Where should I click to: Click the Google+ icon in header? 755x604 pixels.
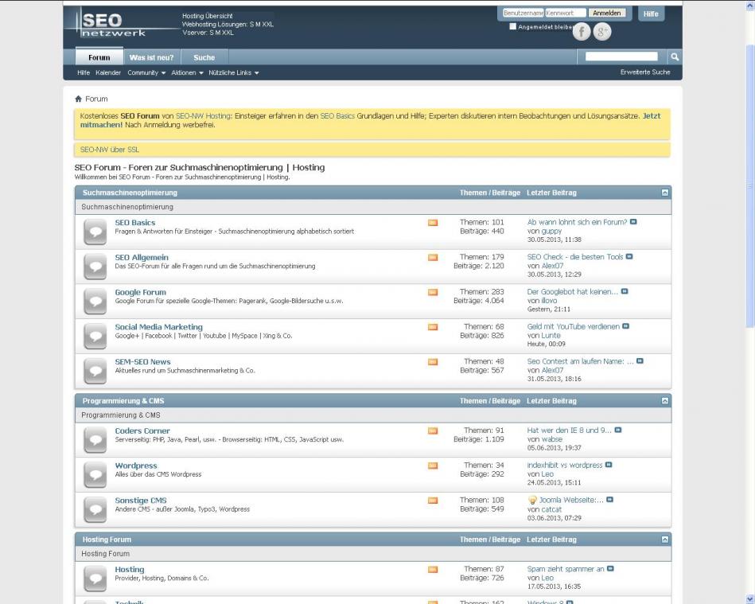click(603, 32)
